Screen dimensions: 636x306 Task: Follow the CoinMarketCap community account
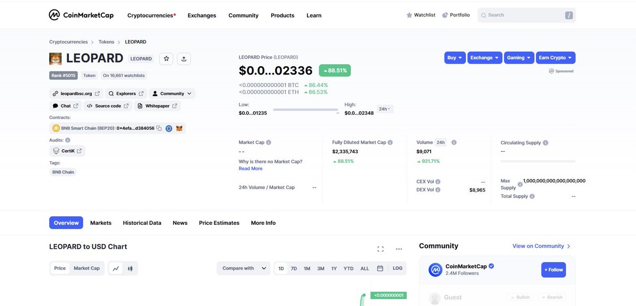coord(553,270)
